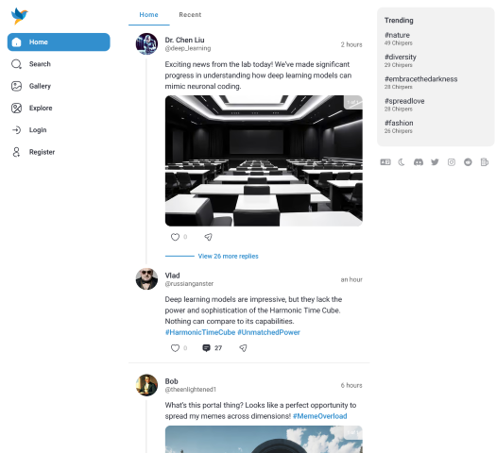Click the blue bird logo

[x=19, y=16]
